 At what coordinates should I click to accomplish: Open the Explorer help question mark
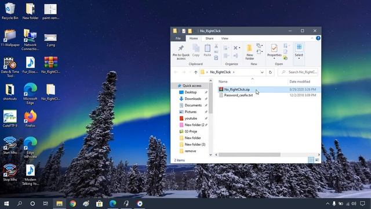[318, 38]
